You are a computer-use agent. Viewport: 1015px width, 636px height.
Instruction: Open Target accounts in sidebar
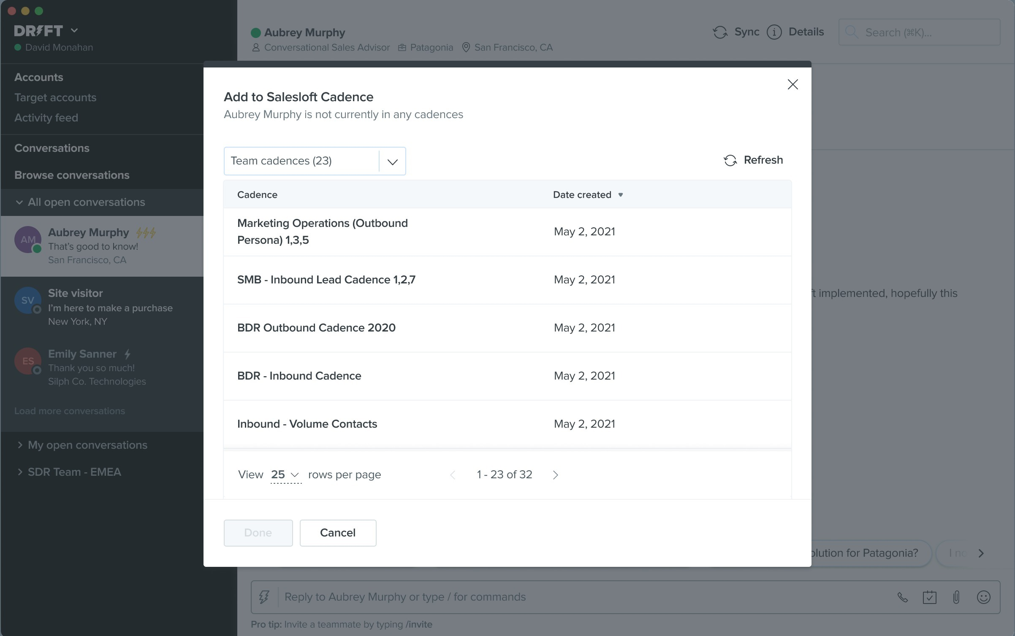[55, 97]
